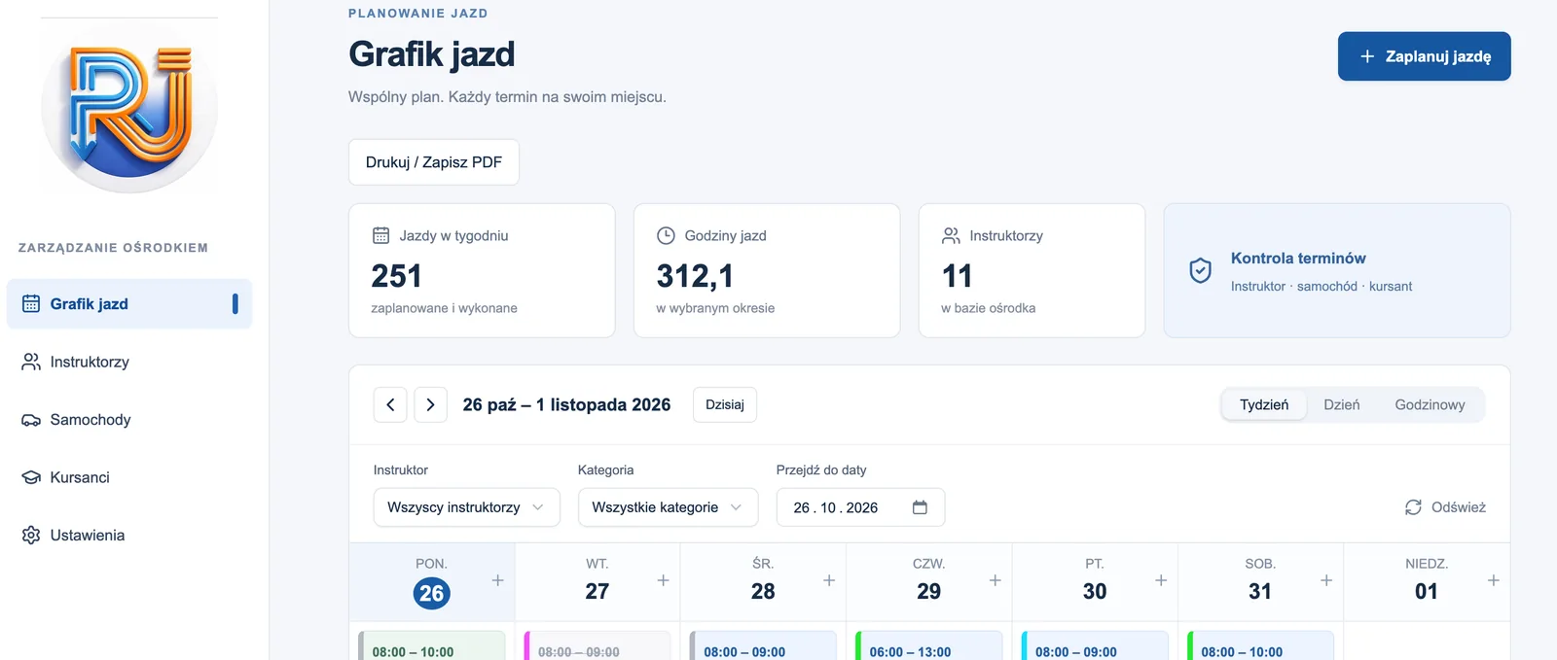Image resolution: width=1557 pixels, height=660 pixels.
Task: Open Thursday 06:00 – 13:00 ride
Action: [929, 646]
